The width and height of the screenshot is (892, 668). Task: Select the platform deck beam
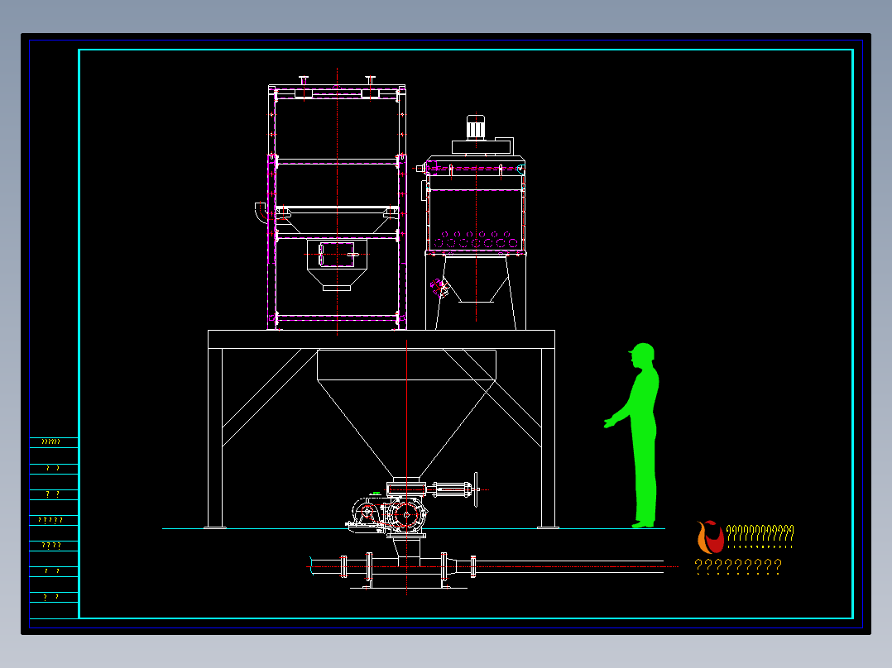381,340
